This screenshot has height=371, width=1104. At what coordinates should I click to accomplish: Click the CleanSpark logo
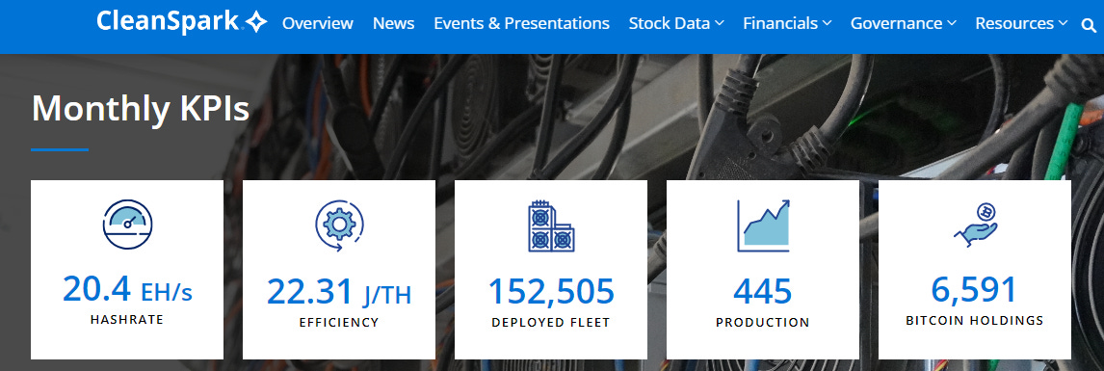[182, 22]
